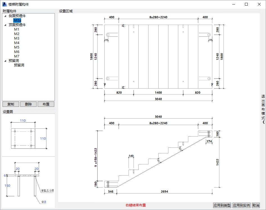Collapse the 顶面预埋件 tree group
266x210 pixels.
[x=5, y=25]
